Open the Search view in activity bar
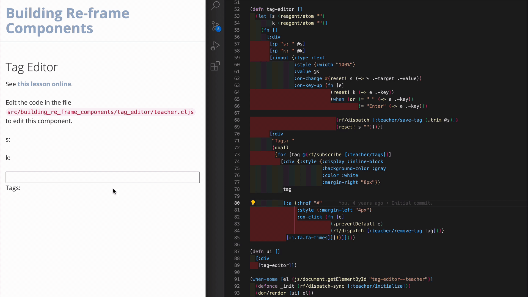Image resolution: width=528 pixels, height=297 pixels. 215,5
